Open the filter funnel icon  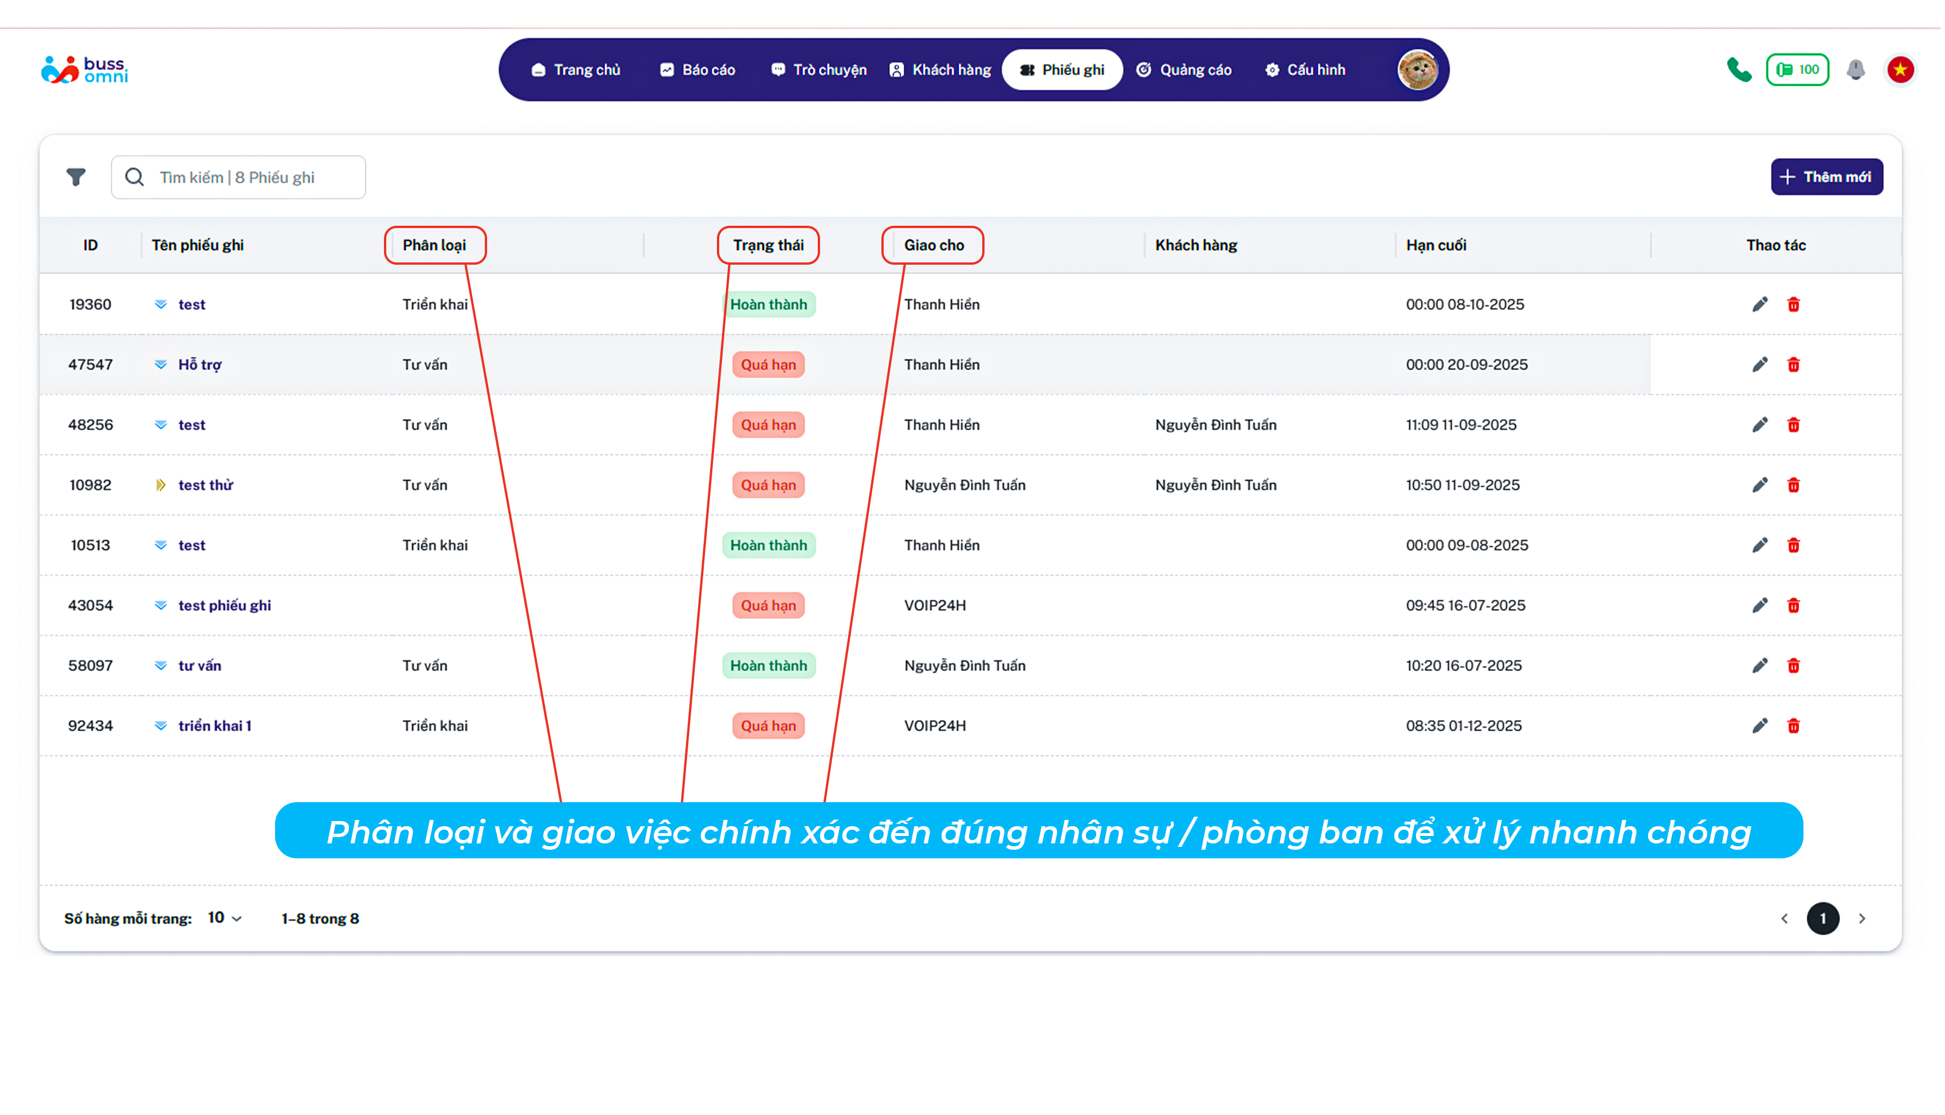(x=76, y=178)
